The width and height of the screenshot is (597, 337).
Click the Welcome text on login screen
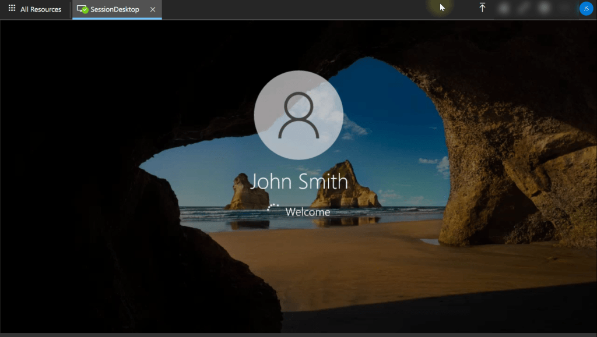click(308, 212)
